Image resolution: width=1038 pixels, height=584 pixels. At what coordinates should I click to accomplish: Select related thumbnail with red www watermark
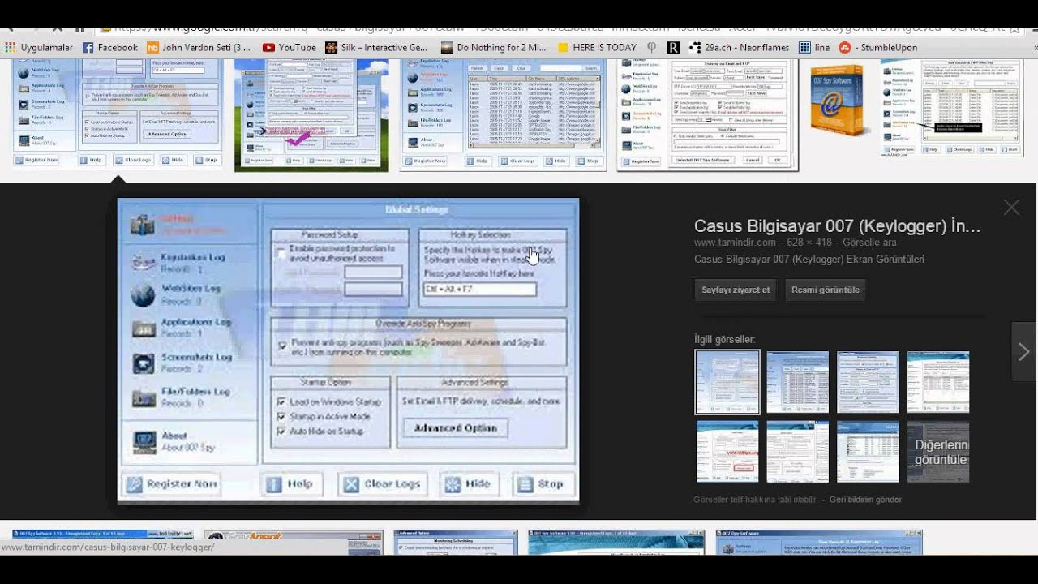click(727, 452)
